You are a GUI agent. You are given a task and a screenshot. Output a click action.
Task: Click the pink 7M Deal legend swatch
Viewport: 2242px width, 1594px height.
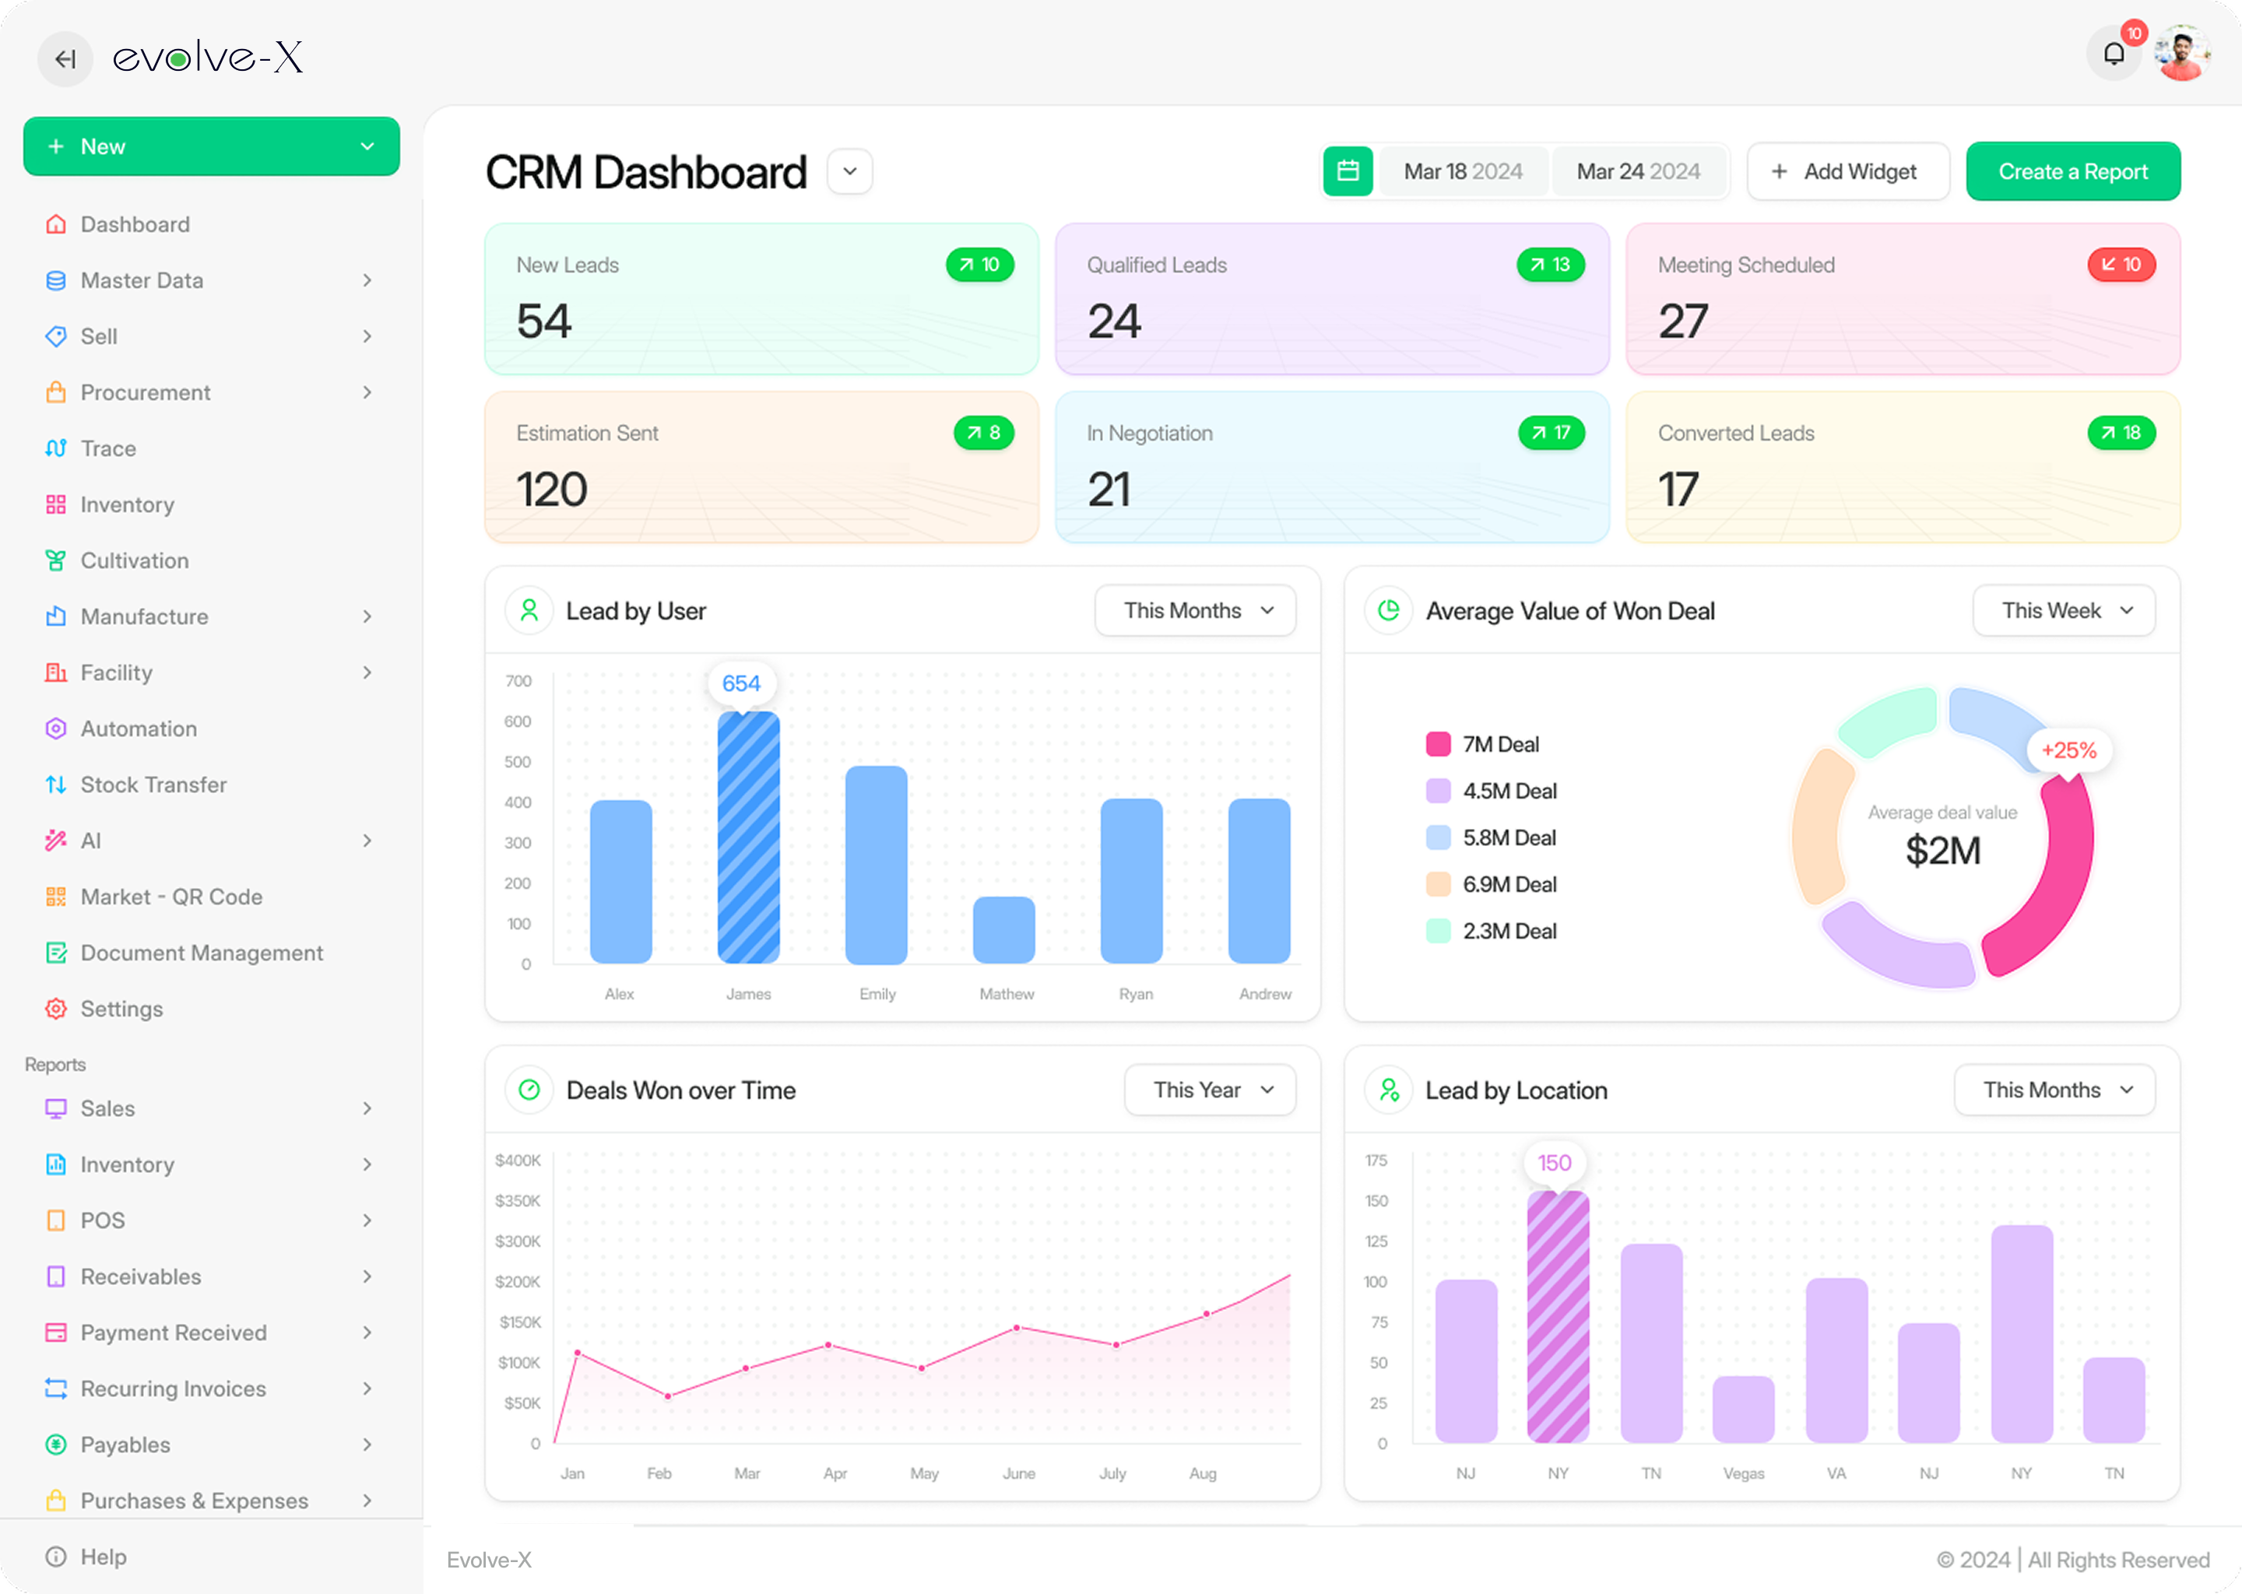[x=1438, y=744]
